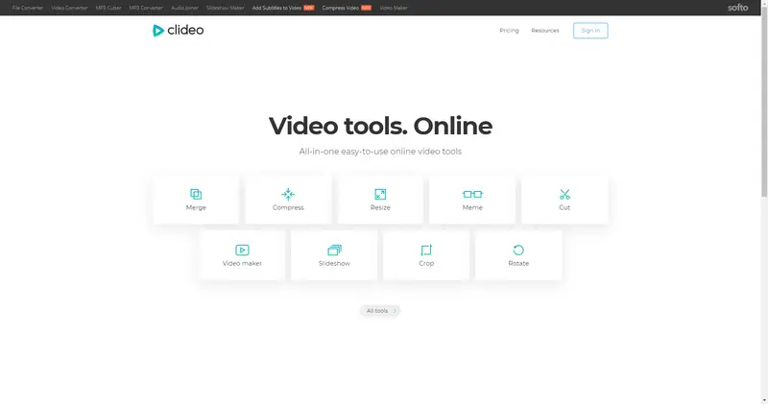This screenshot has width=768, height=404.
Task: Open the Meme maker glasses icon
Action: pyautogui.click(x=472, y=194)
